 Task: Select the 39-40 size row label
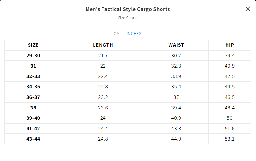(33, 118)
